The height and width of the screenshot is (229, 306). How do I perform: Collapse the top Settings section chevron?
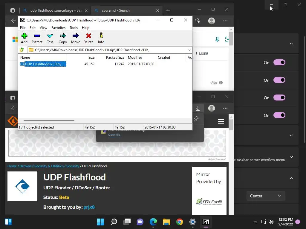[291, 44]
